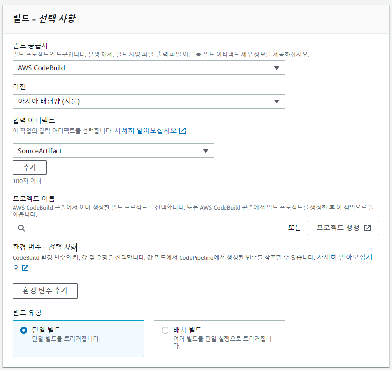Click the arrow of the region dropdown
392x370 pixels.
[277, 101]
